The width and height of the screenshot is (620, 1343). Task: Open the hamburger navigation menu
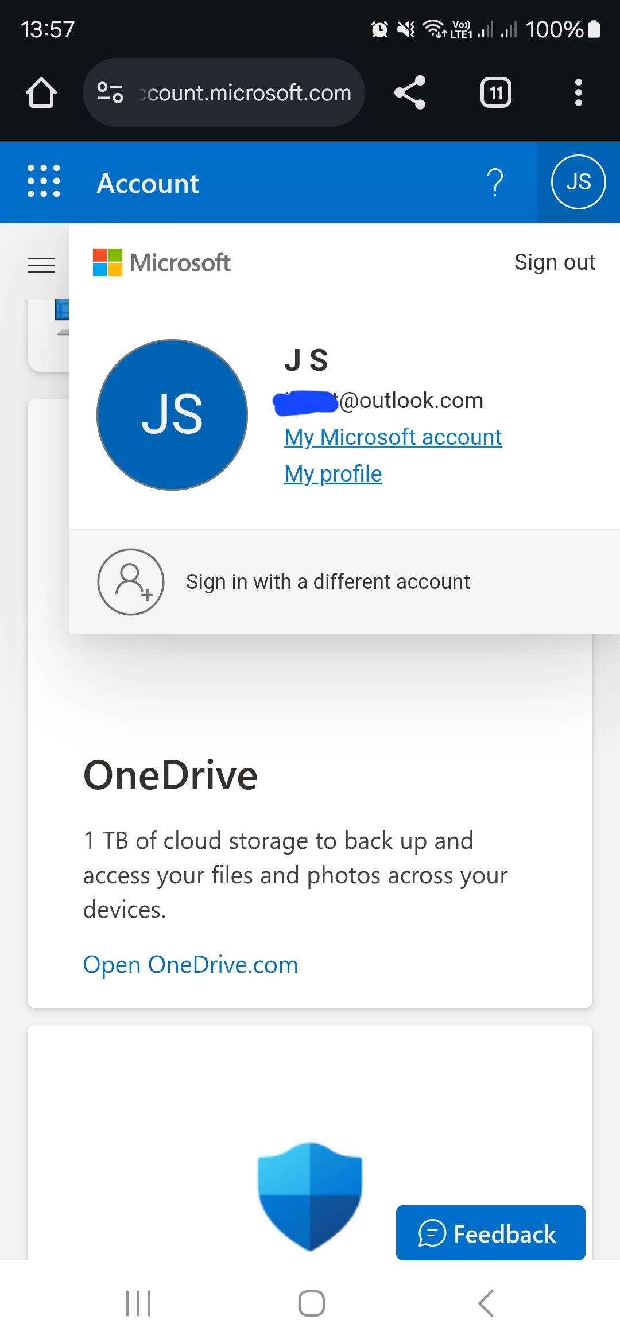point(41,265)
